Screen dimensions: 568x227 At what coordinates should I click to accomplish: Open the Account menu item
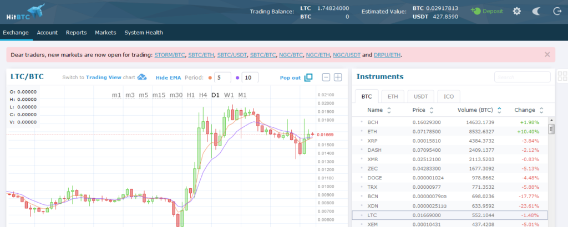pos(47,33)
